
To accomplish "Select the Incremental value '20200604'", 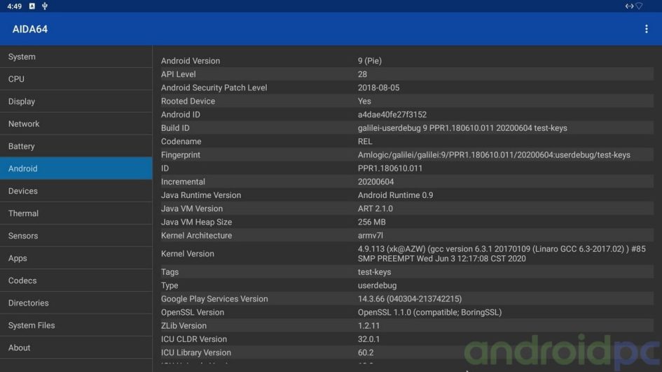I will 375,182.
